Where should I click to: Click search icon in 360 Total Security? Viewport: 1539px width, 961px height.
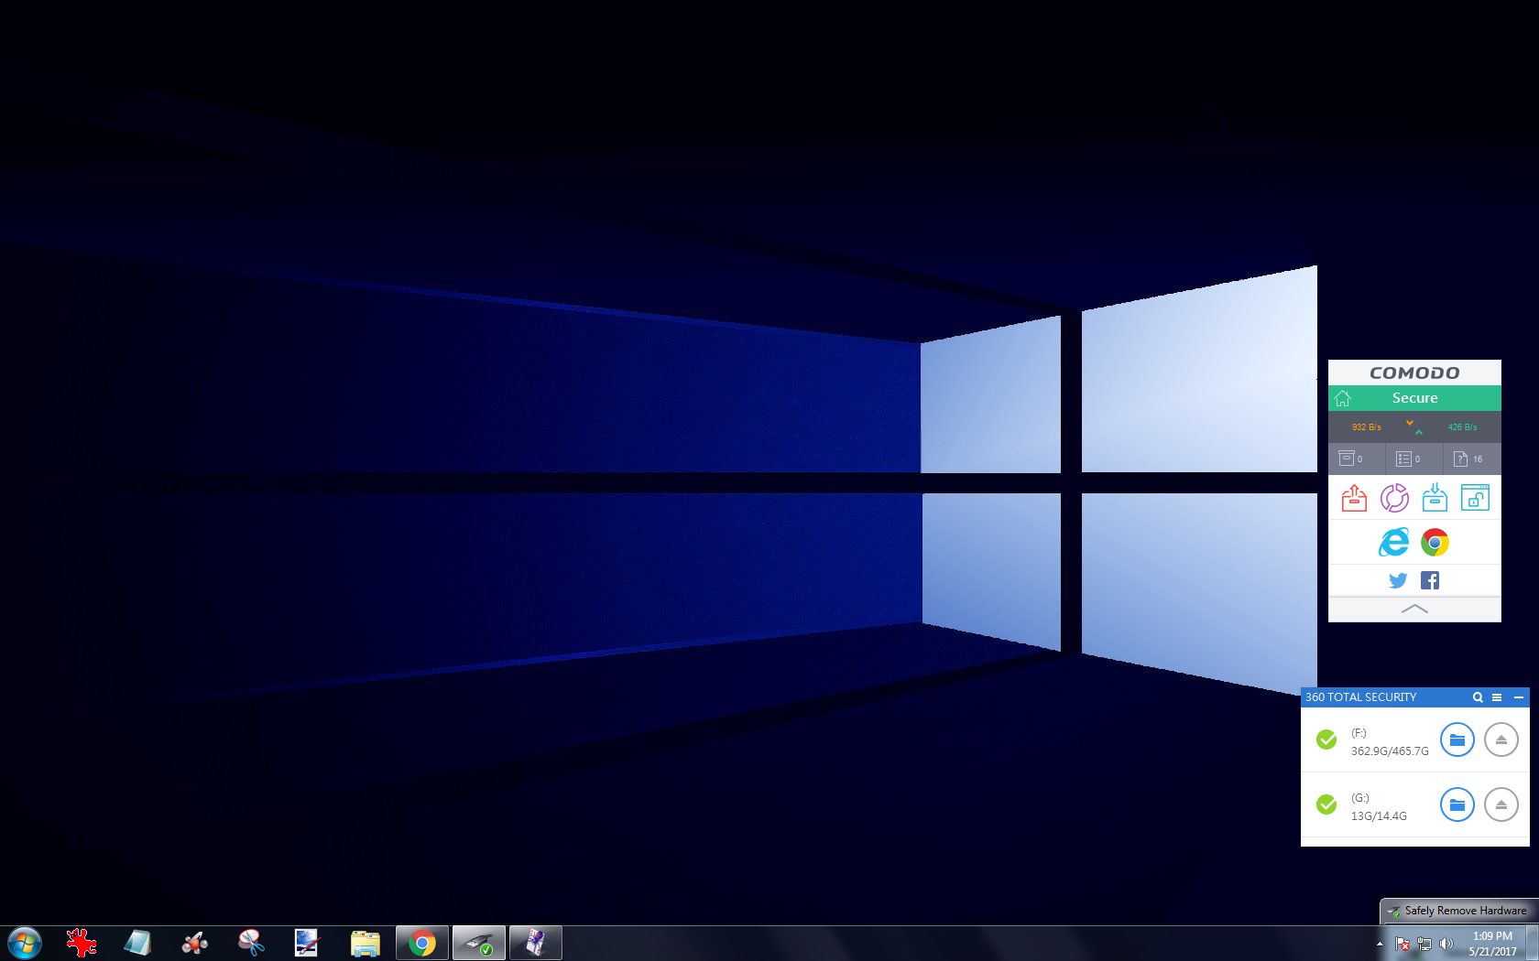tap(1478, 697)
